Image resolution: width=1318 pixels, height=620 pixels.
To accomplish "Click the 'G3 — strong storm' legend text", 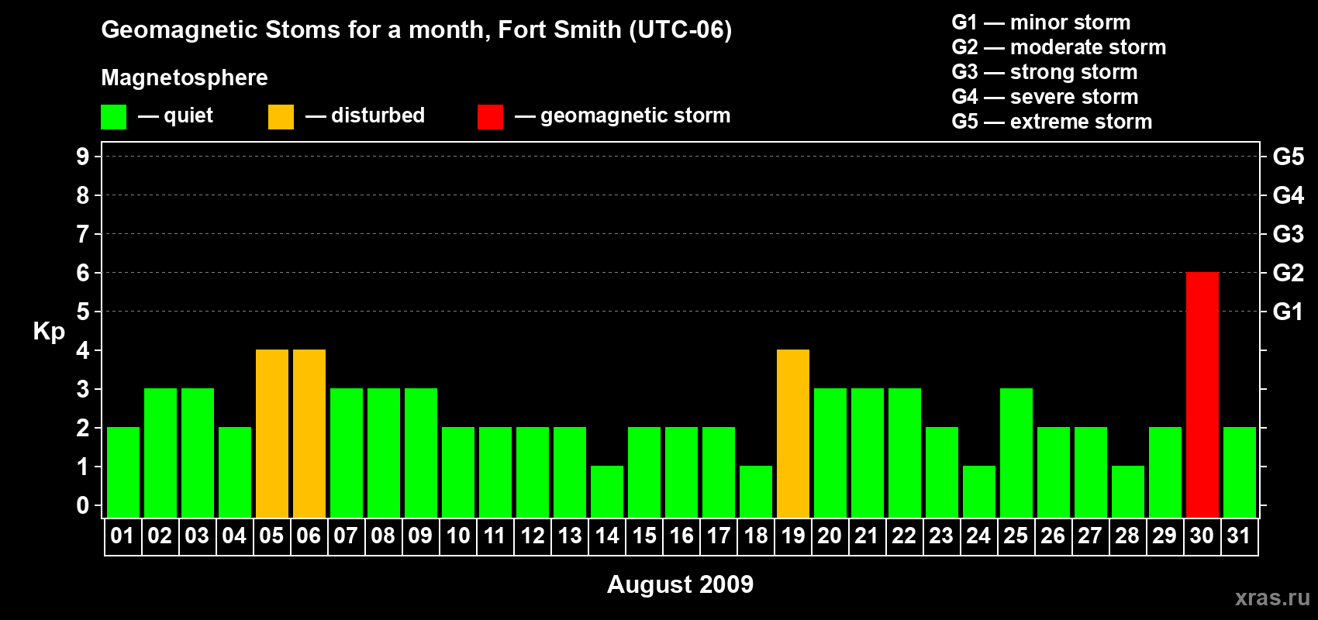I will tap(1044, 72).
